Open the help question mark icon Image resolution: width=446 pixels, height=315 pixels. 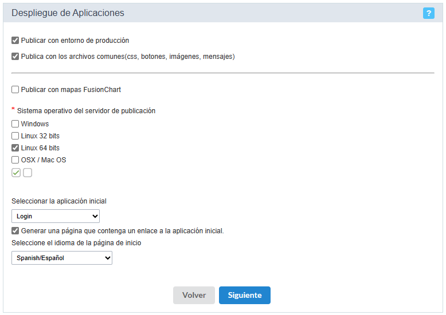click(x=429, y=13)
